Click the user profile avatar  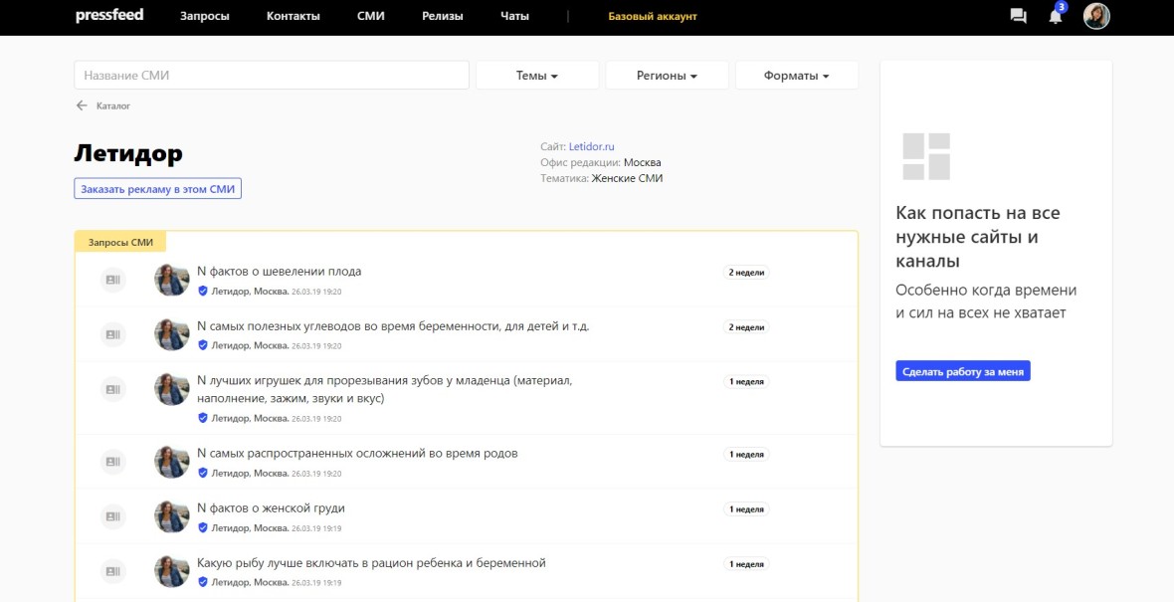pos(1096,16)
